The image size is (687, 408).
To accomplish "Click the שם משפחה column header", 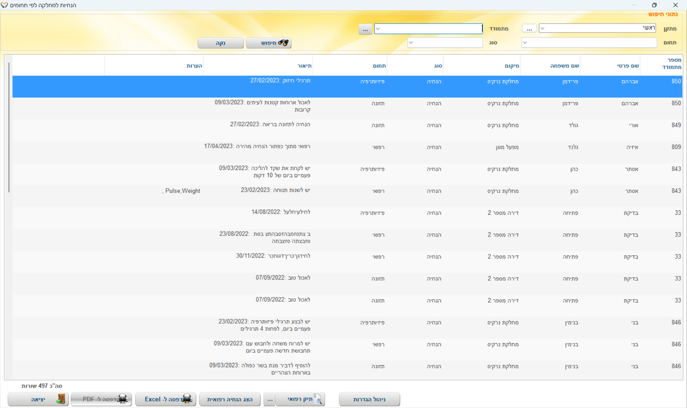I will click(x=564, y=66).
